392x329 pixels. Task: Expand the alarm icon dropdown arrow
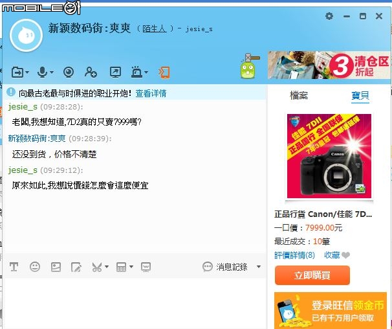pyautogui.click(x=146, y=73)
